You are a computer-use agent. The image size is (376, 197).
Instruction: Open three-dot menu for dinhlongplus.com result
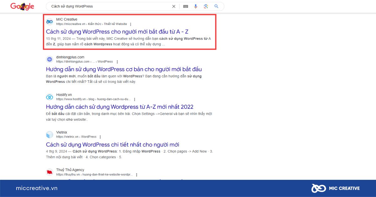click(117, 62)
